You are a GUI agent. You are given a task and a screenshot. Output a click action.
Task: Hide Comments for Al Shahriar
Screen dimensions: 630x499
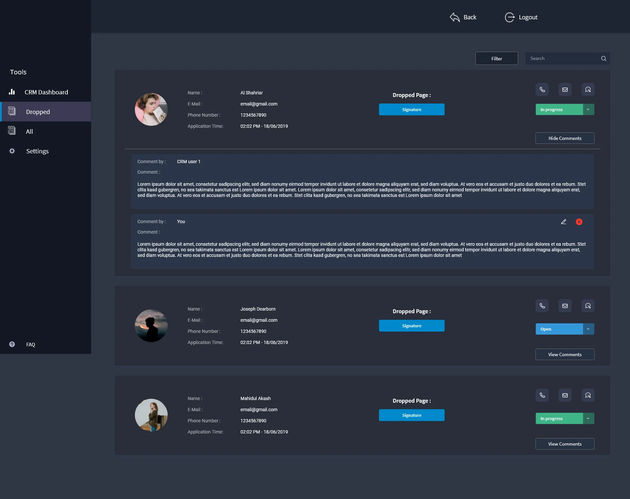[565, 138]
